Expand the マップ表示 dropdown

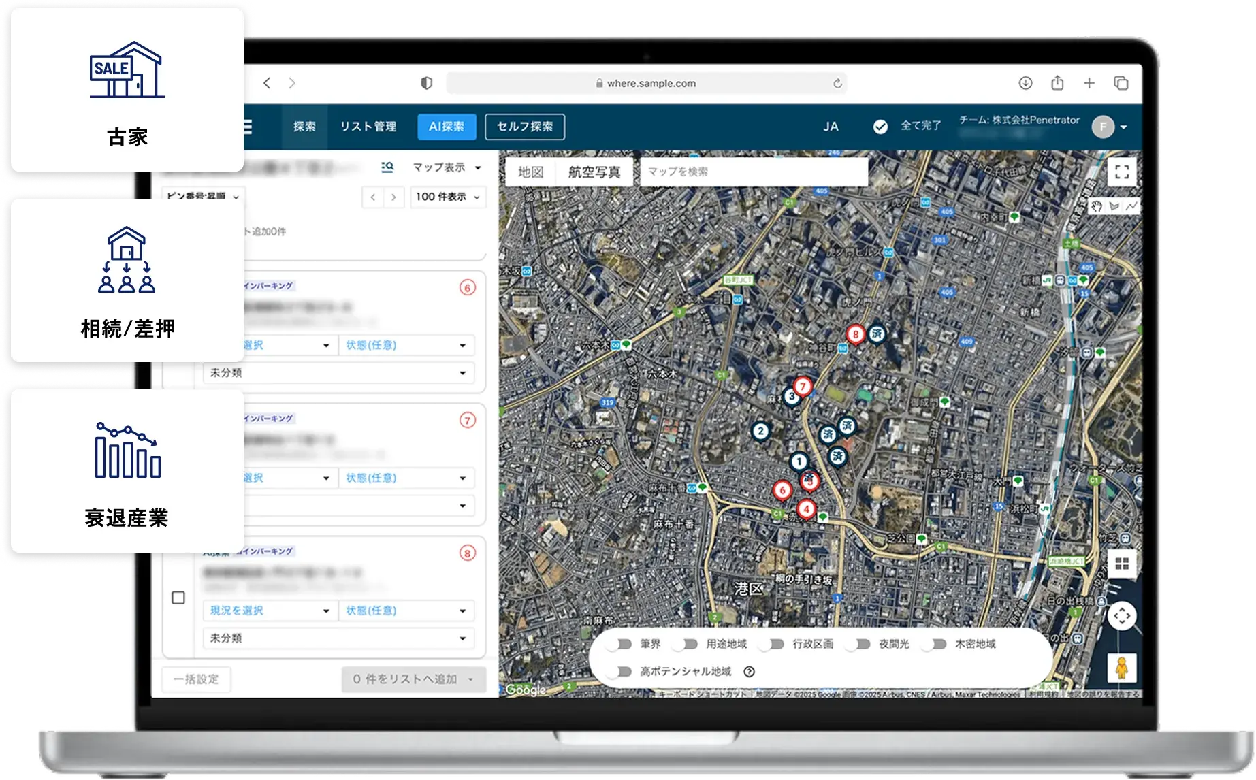[447, 167]
